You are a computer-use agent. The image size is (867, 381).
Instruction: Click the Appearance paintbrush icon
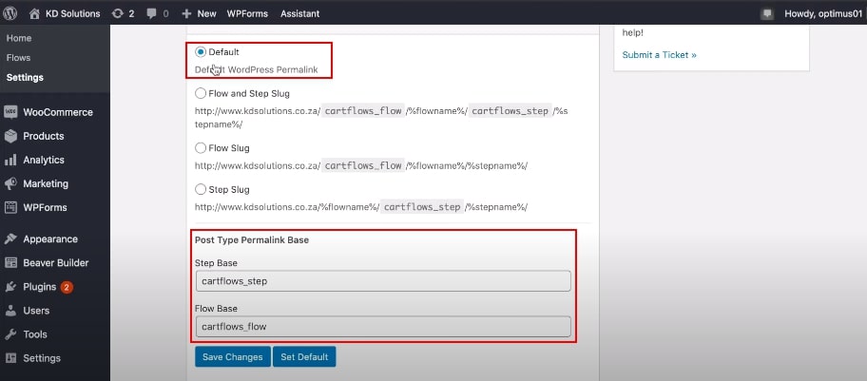[x=10, y=239]
